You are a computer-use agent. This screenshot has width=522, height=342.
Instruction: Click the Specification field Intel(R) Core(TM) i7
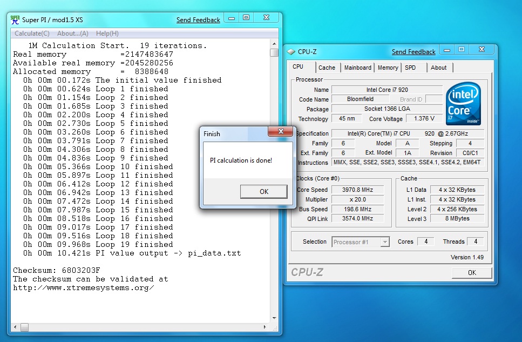point(408,133)
